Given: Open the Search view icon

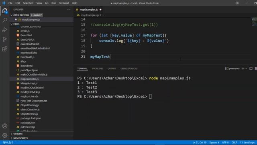Looking at the screenshot, I should tap(5, 20).
